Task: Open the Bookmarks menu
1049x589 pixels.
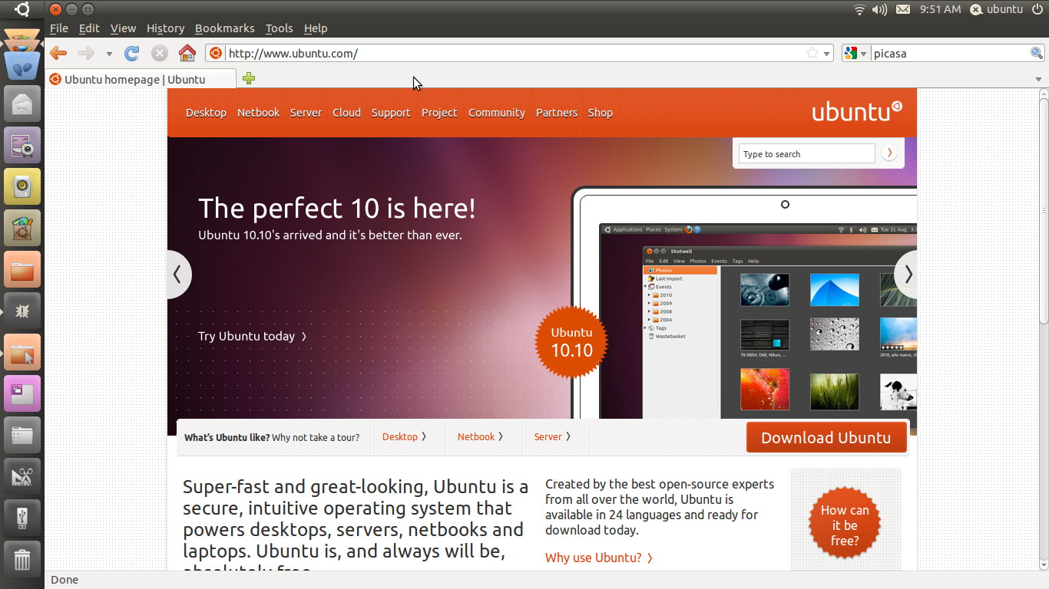Action: pyautogui.click(x=224, y=28)
